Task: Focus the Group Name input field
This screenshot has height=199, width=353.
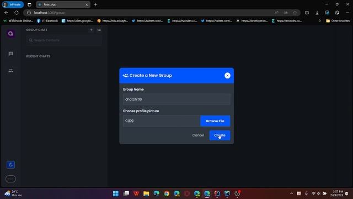Action: click(176, 99)
